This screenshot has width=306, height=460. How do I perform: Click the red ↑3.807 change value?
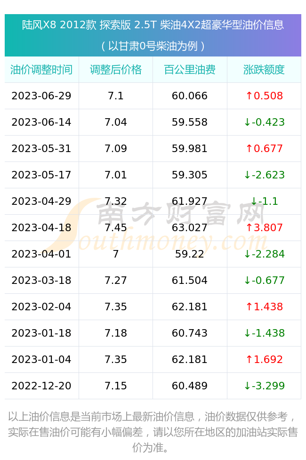tap(264, 228)
